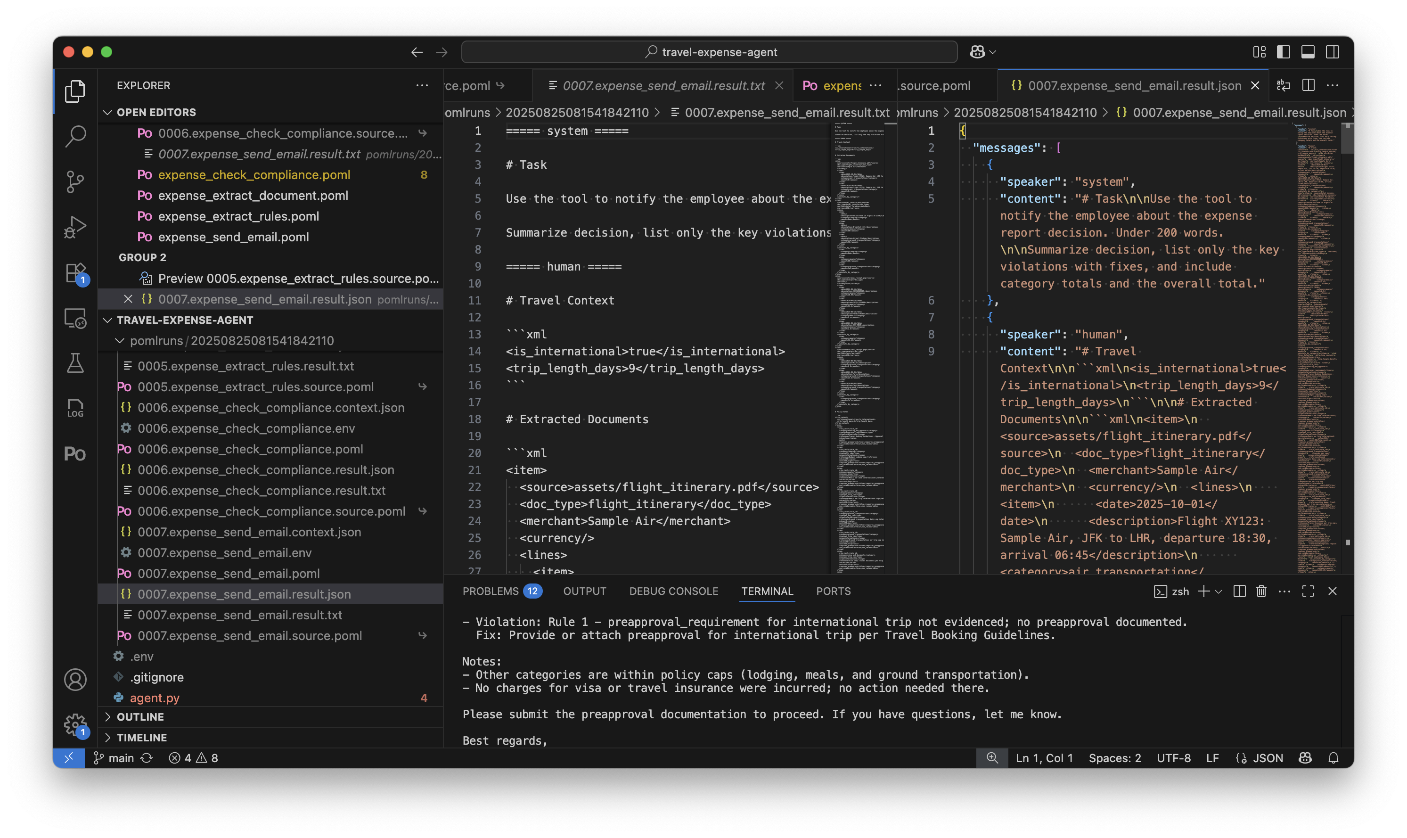
Task: Click the JSON editor minimap
Action: pyautogui.click(x=1317, y=347)
